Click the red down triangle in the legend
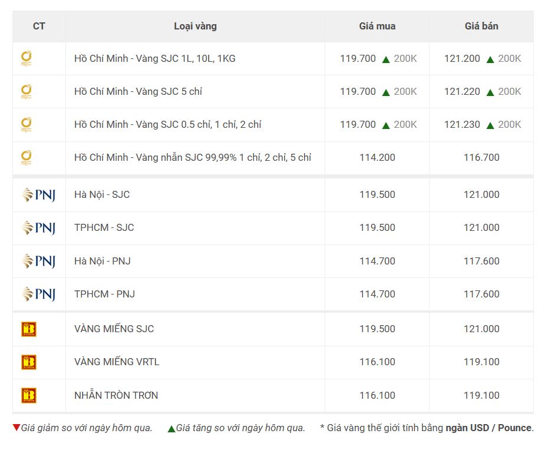Screen dimensions: 545x450 (16, 428)
